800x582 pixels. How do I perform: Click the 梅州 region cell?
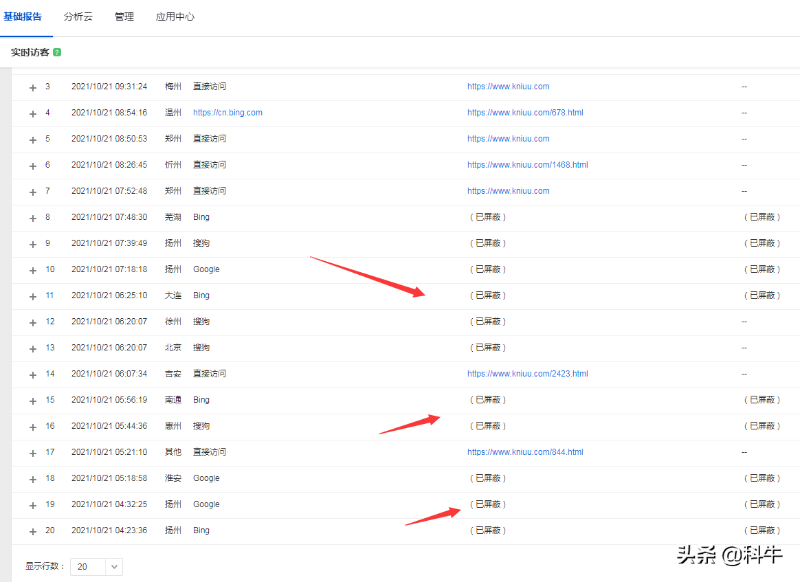173,87
